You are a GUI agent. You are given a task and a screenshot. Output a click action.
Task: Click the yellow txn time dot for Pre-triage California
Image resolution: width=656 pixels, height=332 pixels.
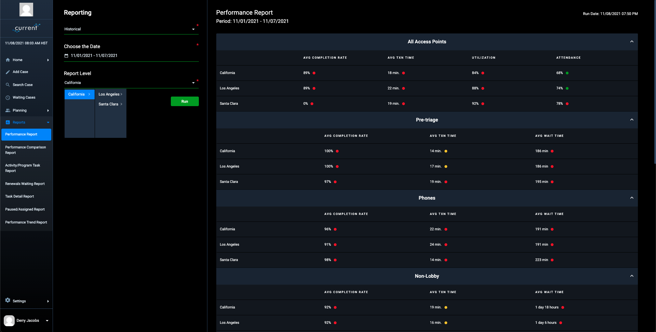point(446,151)
